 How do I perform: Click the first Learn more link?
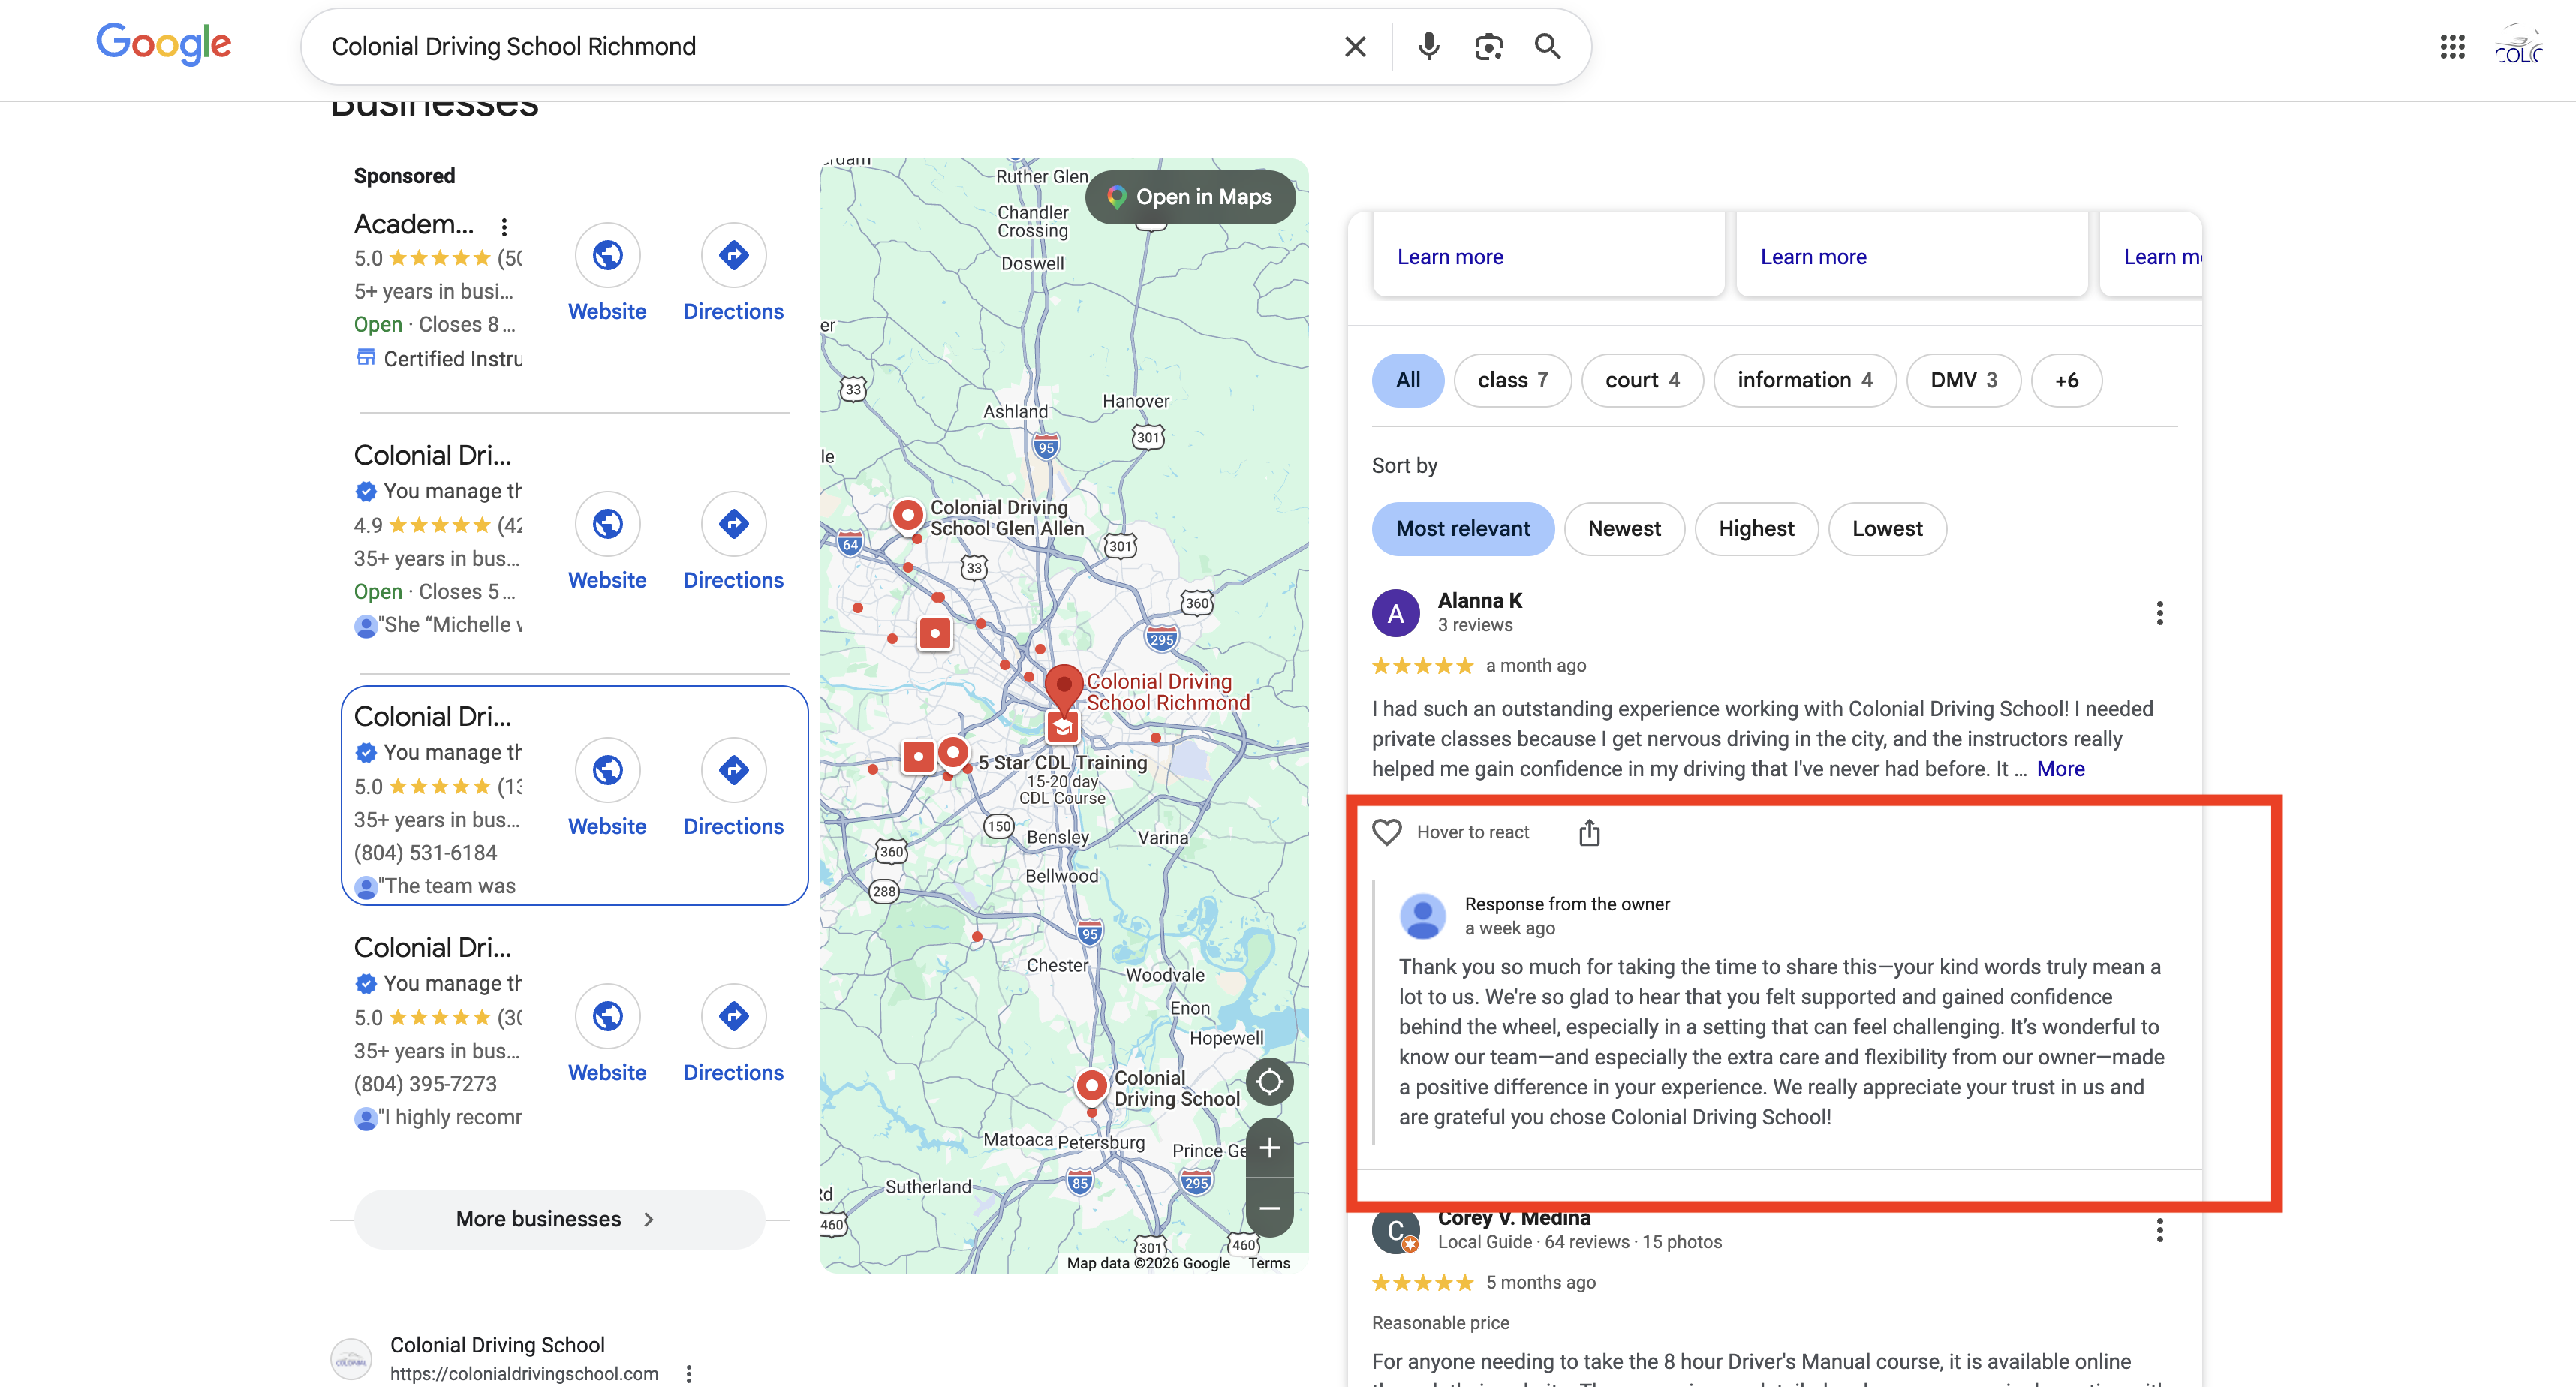[1449, 257]
